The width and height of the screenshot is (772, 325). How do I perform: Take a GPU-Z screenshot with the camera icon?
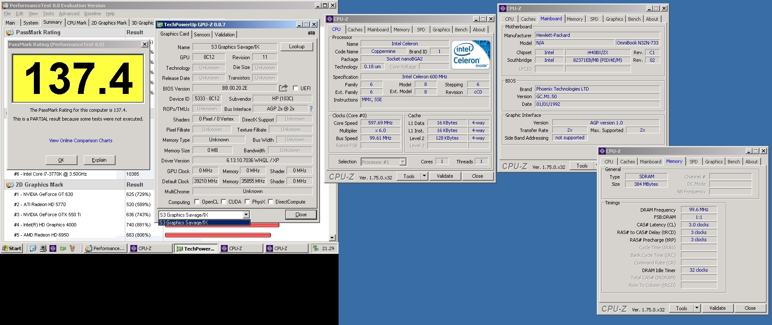coord(311,33)
